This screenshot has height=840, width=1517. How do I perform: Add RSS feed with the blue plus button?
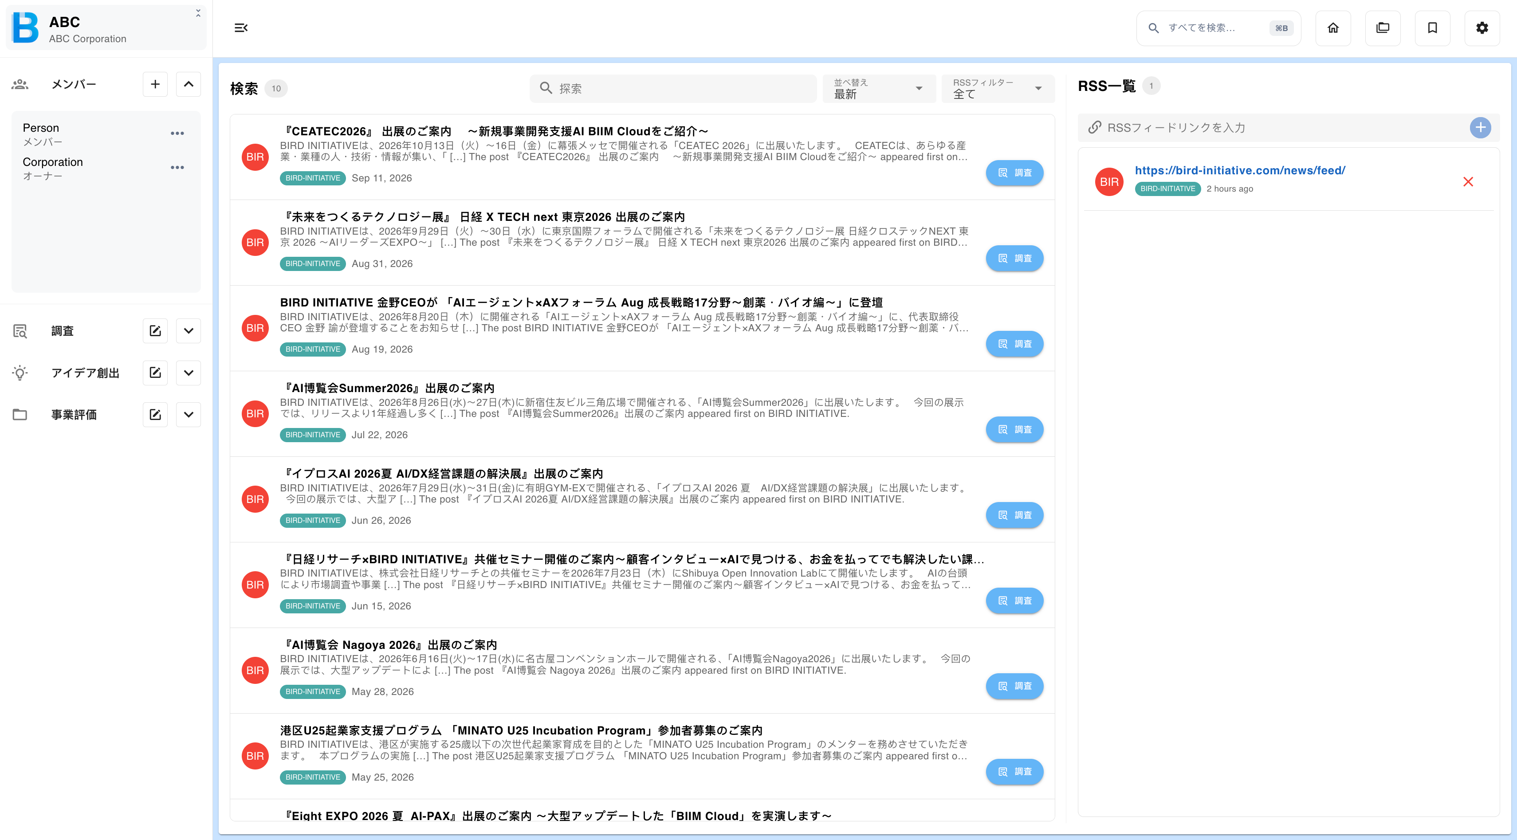(1481, 128)
